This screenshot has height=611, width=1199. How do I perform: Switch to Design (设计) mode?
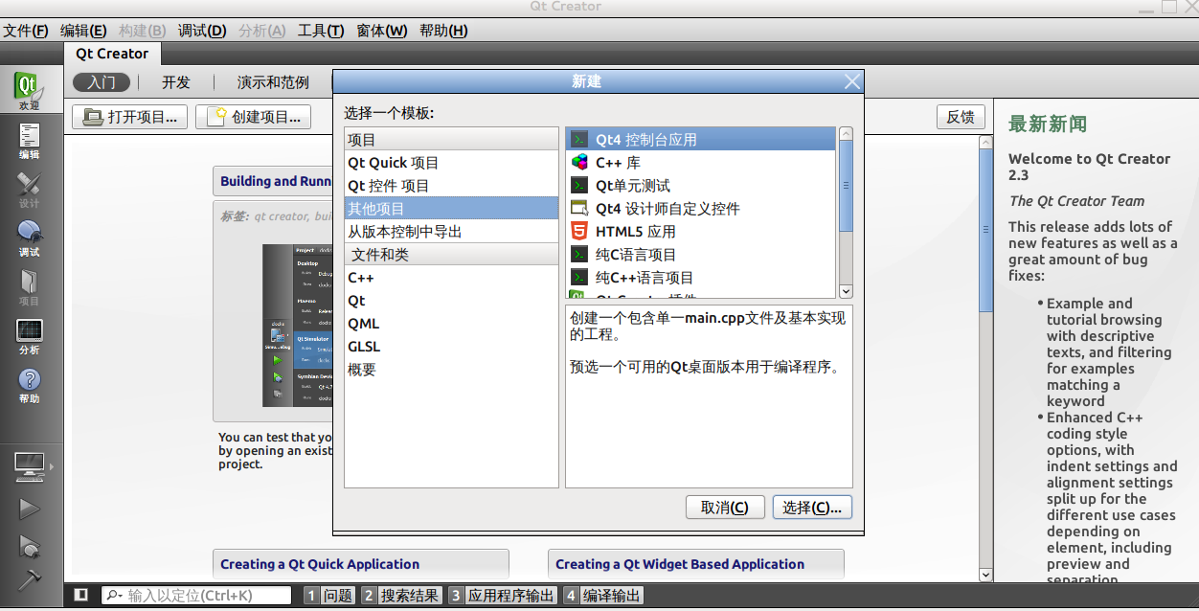(x=29, y=190)
